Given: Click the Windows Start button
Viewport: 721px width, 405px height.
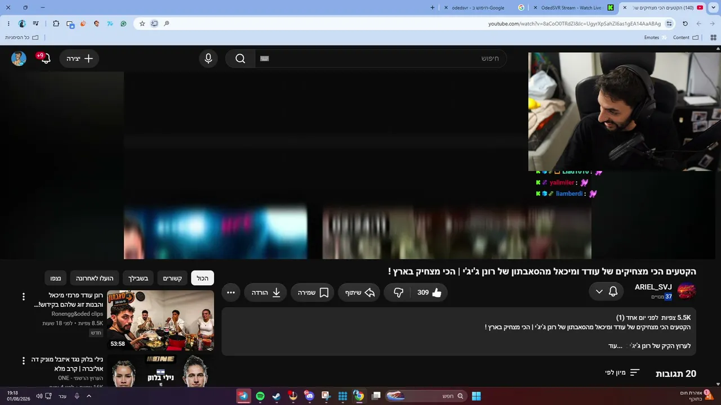Looking at the screenshot, I should pyautogui.click(x=476, y=396).
